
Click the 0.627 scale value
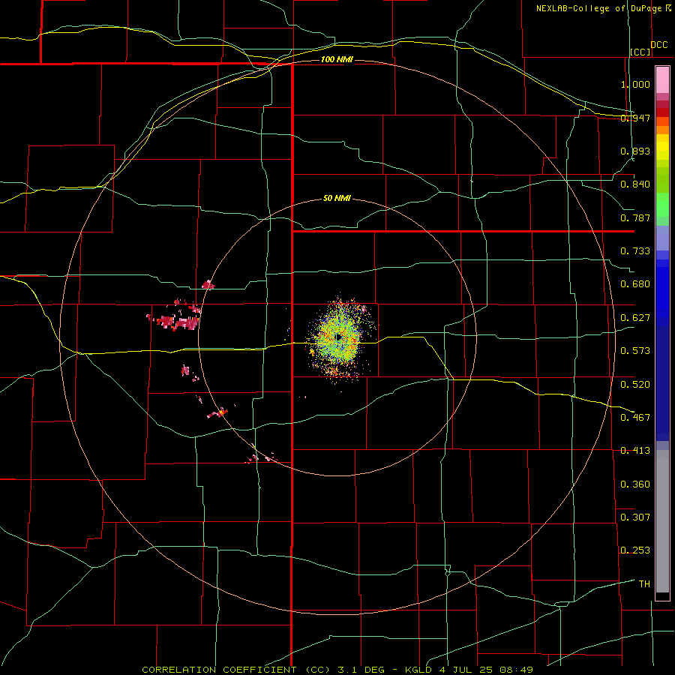(635, 318)
